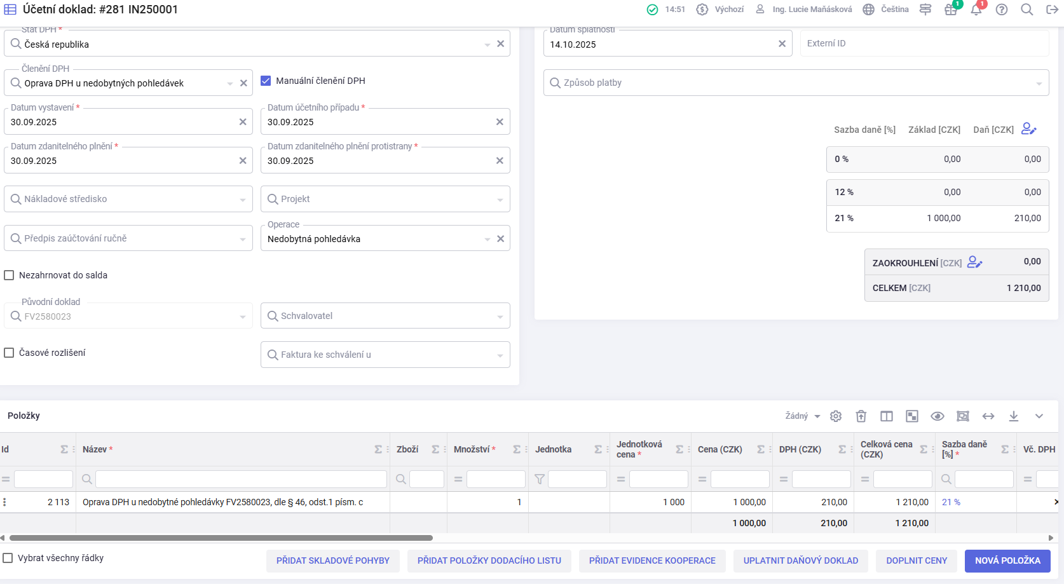Screen dimensions: 1064x584
Task: Click the NOVÁ POLOŽKA button
Action: coord(1007,560)
